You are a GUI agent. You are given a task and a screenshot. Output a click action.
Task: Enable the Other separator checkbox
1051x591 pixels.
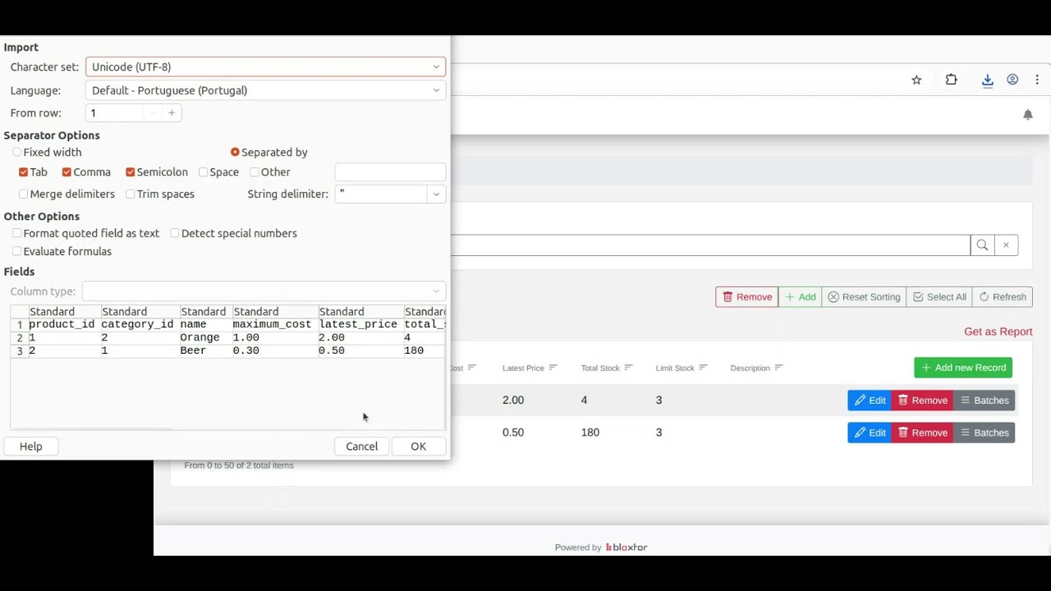coord(255,172)
